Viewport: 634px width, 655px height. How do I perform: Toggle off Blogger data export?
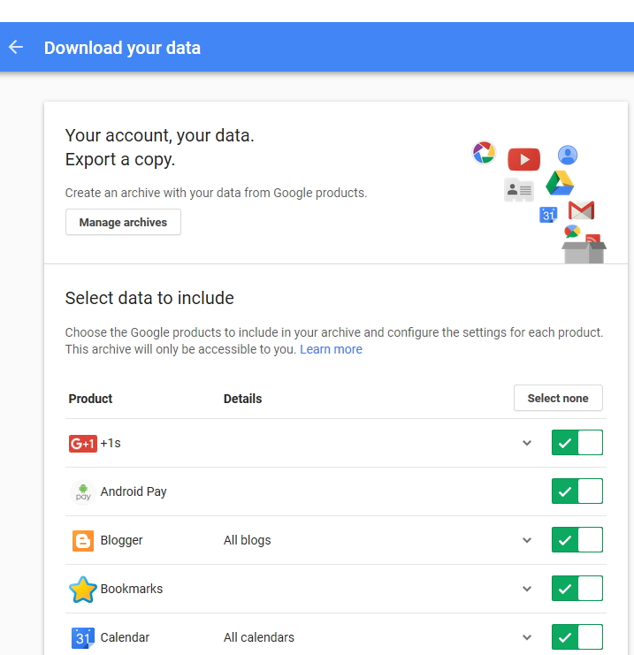tap(577, 540)
